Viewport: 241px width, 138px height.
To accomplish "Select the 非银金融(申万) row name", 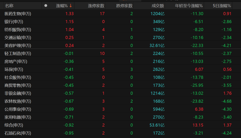I will (x=18, y=93).
